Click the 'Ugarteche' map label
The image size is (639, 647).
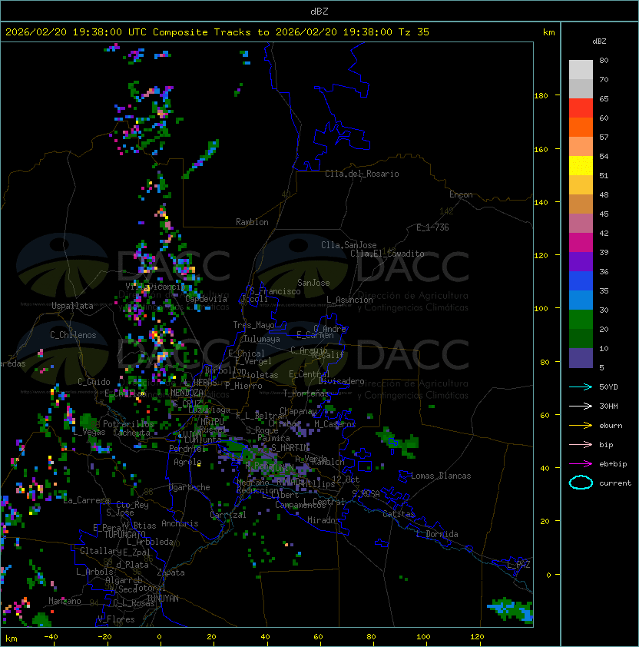pyautogui.click(x=190, y=487)
